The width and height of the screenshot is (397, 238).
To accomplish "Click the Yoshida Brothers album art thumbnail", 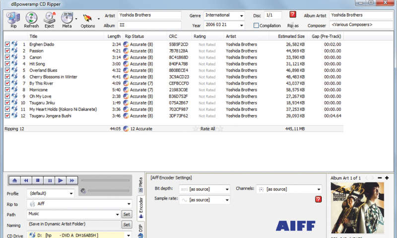I will click(x=357, y=208).
